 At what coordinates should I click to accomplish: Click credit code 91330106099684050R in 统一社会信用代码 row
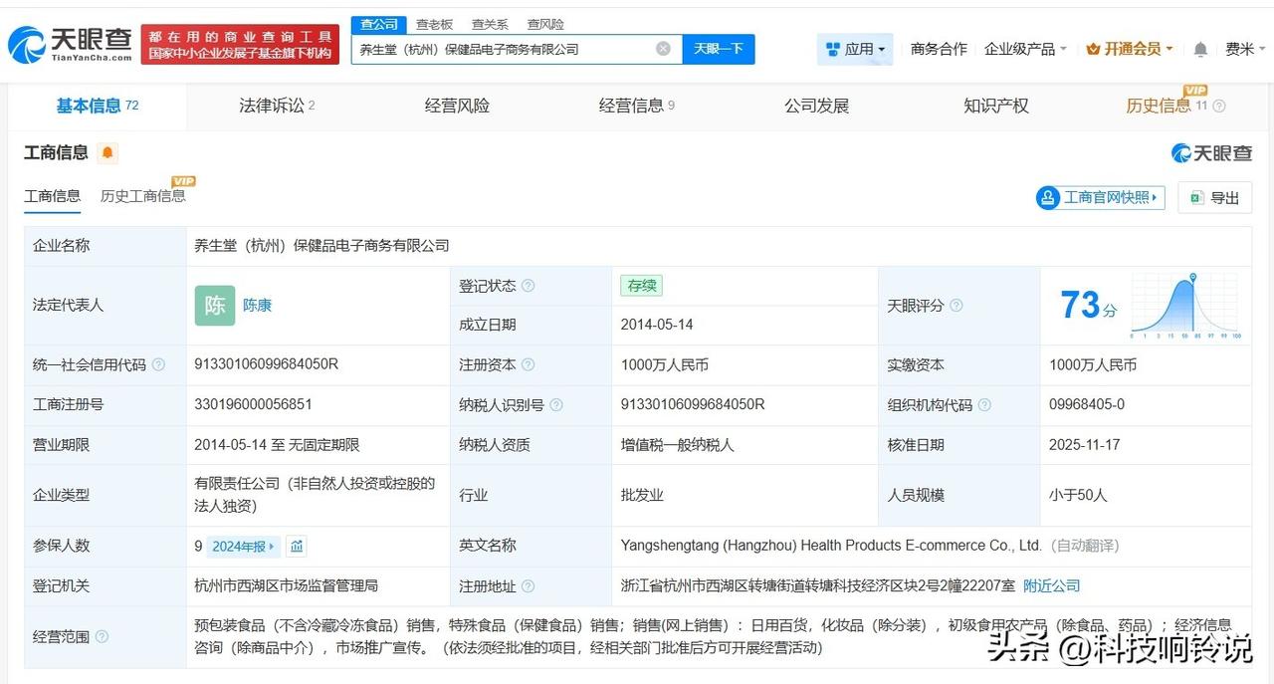pos(267,364)
